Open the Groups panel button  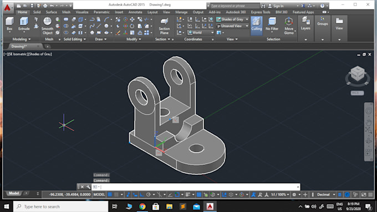323,22
